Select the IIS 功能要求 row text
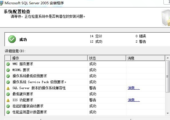Viewport: 170px width, 120px height. point(23,100)
